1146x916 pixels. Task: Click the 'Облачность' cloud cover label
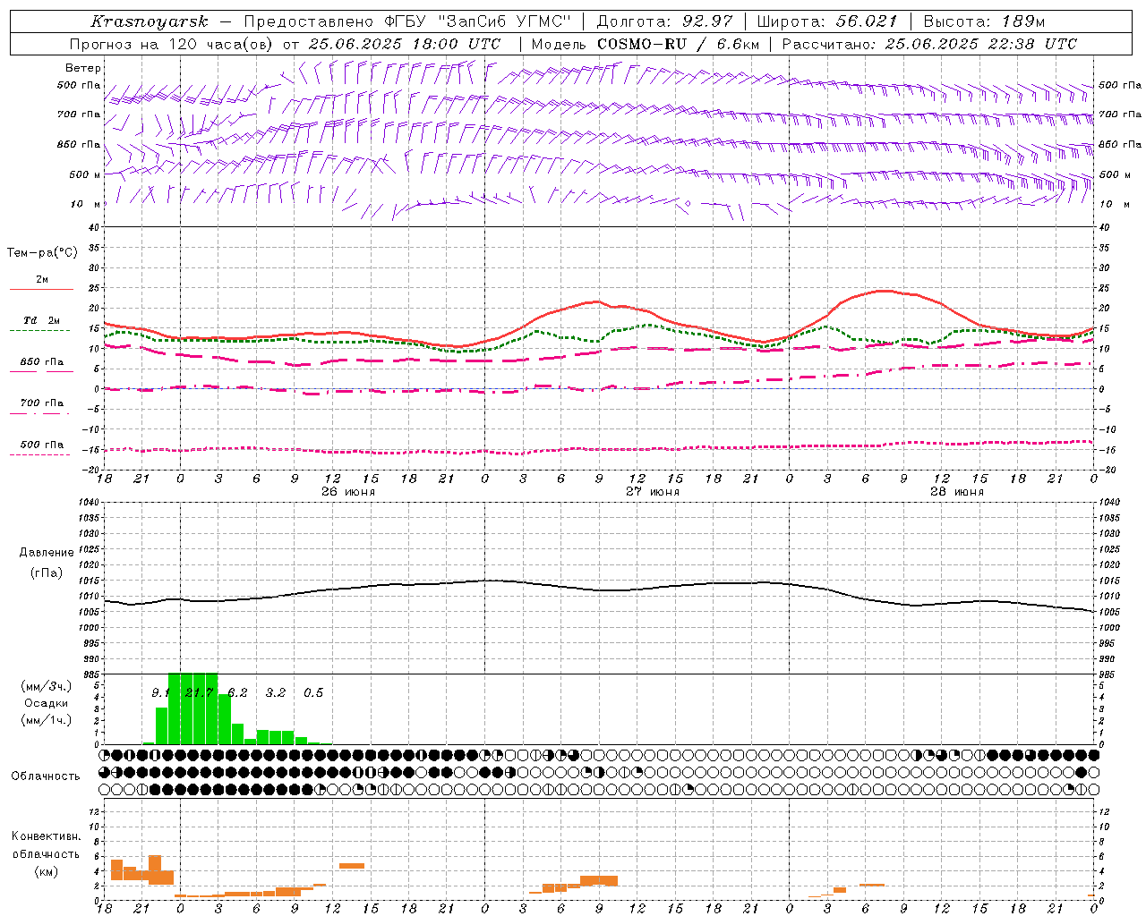pyautogui.click(x=46, y=776)
